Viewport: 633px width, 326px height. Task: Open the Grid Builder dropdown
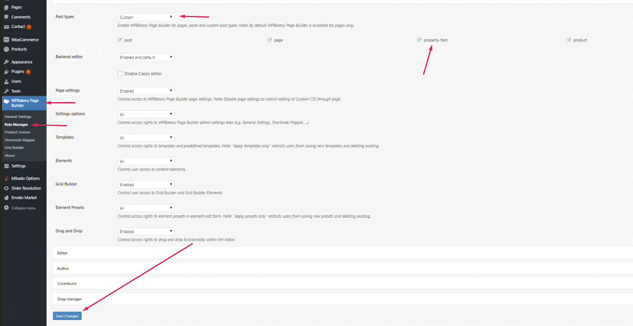point(146,184)
